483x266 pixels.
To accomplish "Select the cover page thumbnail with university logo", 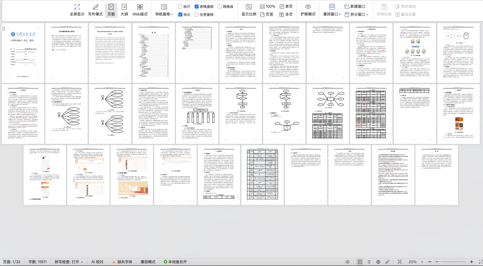I will click(23, 53).
